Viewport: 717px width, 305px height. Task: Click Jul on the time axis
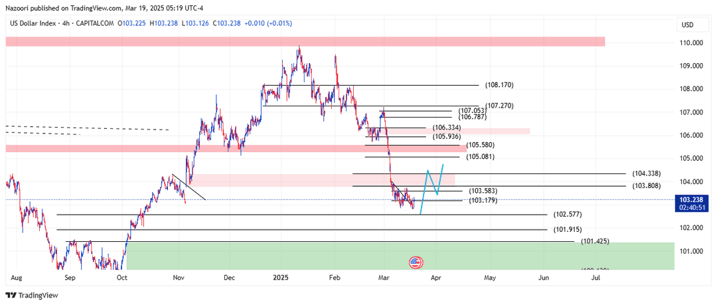(x=596, y=278)
